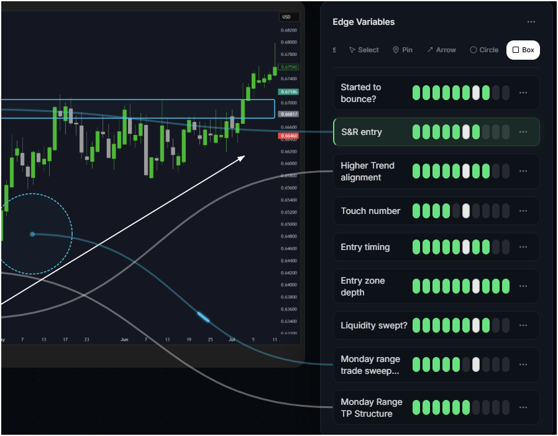The width and height of the screenshot is (558, 436).
Task: Open options for Liquidity swept row
Action: 523,325
